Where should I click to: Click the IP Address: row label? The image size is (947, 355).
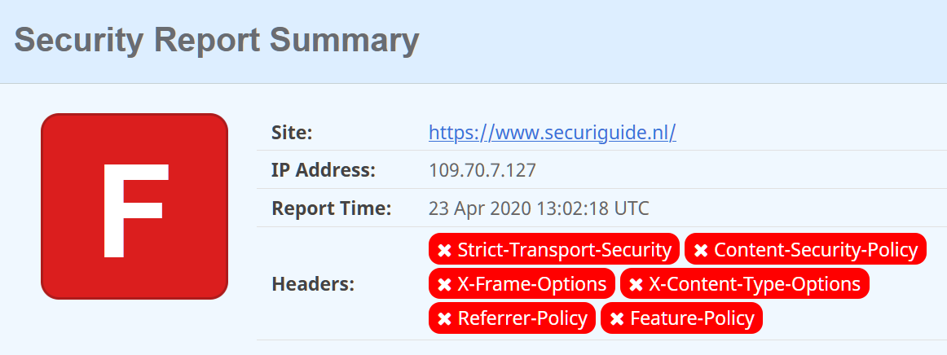pyautogui.click(x=324, y=170)
